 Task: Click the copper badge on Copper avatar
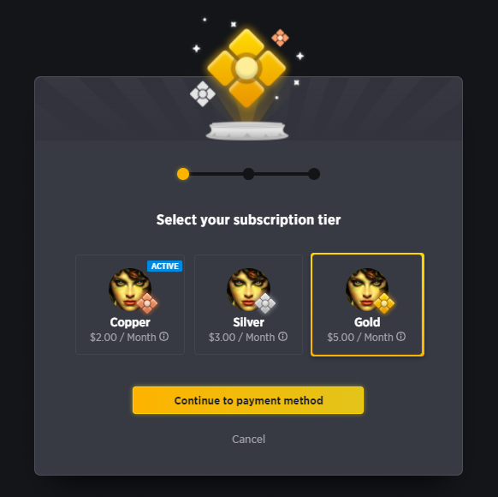coord(147,303)
